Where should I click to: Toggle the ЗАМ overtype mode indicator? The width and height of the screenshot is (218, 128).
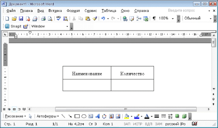pyautogui.click(x=159, y=124)
